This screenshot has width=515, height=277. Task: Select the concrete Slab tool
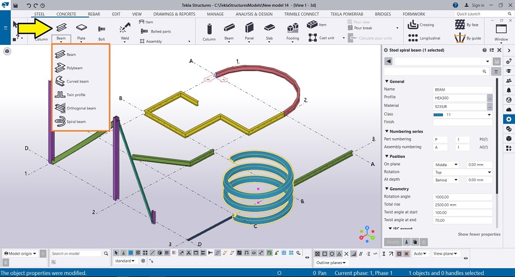(269, 27)
